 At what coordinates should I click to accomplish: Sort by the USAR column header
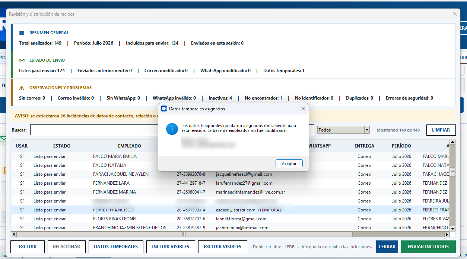coord(22,146)
